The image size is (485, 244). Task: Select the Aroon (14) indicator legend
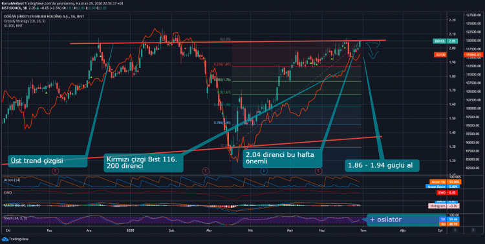[12, 179]
